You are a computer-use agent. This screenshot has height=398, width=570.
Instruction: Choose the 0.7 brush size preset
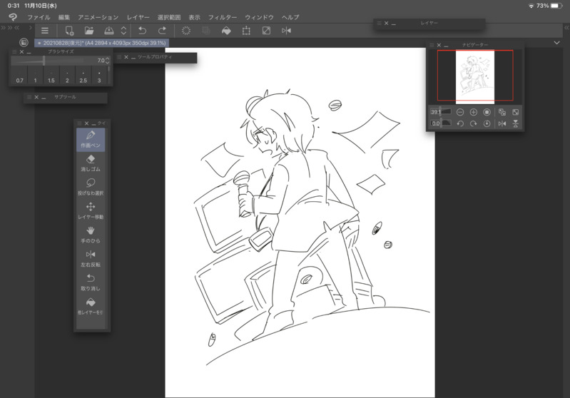19,76
